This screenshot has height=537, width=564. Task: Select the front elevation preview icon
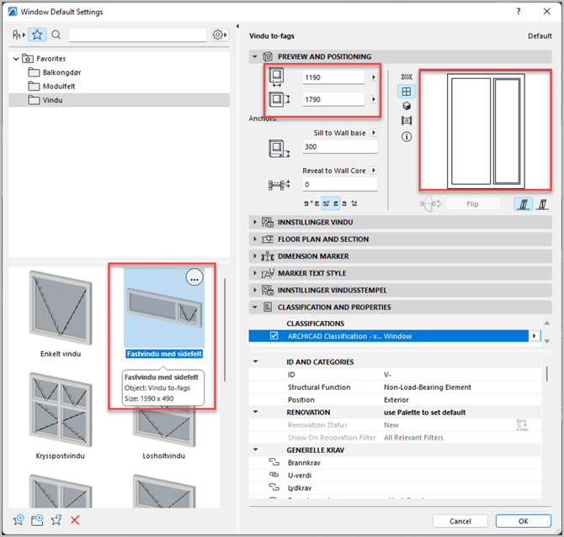click(x=407, y=92)
